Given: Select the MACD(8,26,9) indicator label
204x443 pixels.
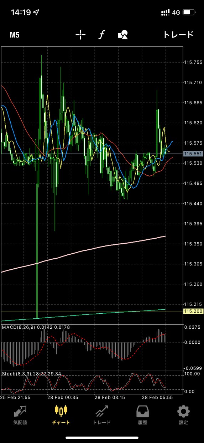Looking at the screenshot, I should (19, 327).
